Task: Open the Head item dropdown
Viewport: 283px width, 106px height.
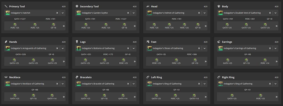Action: pos(205,13)
